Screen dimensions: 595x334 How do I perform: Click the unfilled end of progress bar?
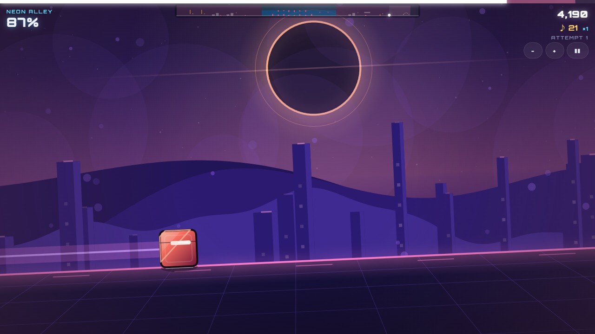(x=551, y=1)
